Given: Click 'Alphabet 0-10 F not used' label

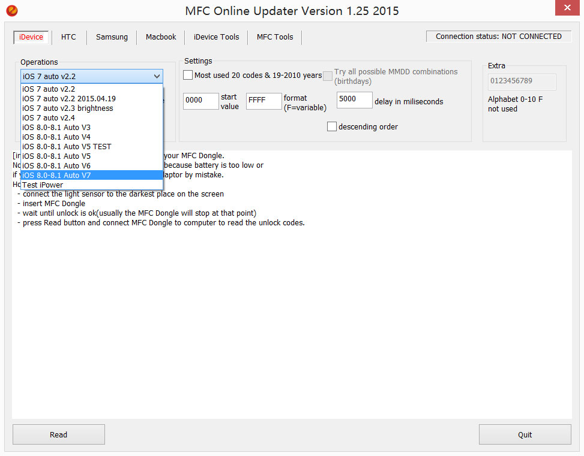Looking at the screenshot, I should pos(515,104).
